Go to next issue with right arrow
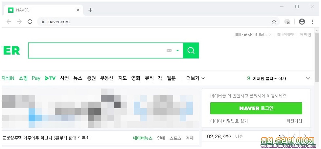 click(x=305, y=136)
